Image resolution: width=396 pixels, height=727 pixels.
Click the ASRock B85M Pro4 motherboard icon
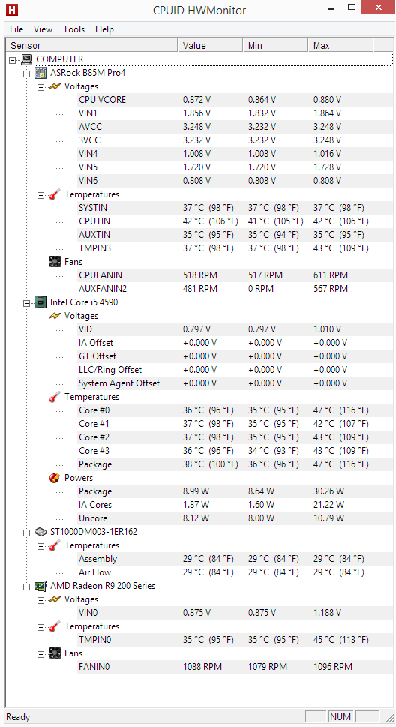[x=40, y=73]
